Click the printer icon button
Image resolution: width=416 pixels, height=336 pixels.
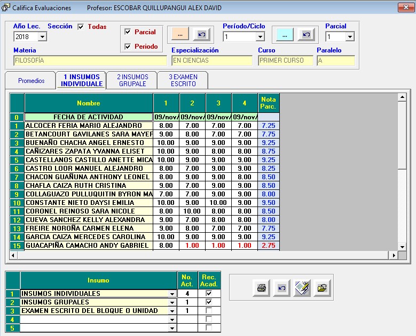pos(261,288)
